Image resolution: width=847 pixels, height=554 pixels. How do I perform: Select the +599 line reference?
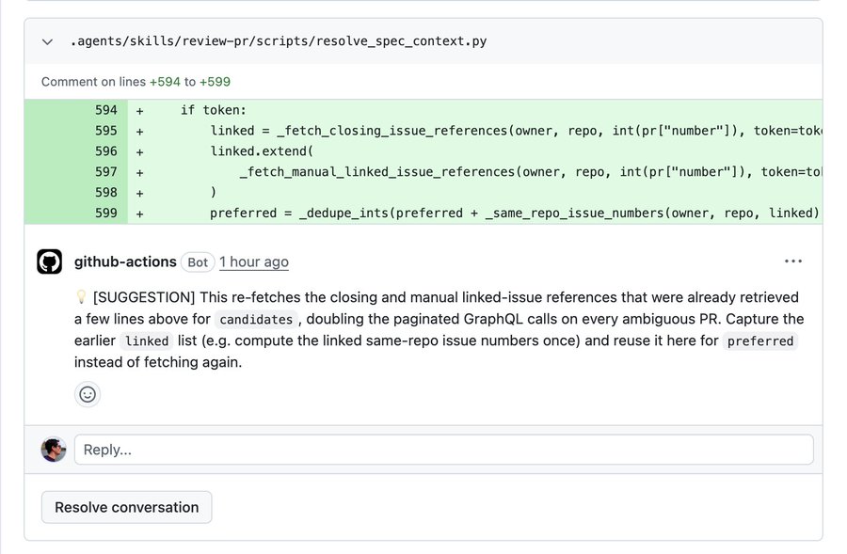215,82
